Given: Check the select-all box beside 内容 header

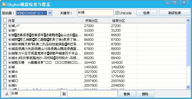Looking at the screenshot, I should tap(5, 21).
